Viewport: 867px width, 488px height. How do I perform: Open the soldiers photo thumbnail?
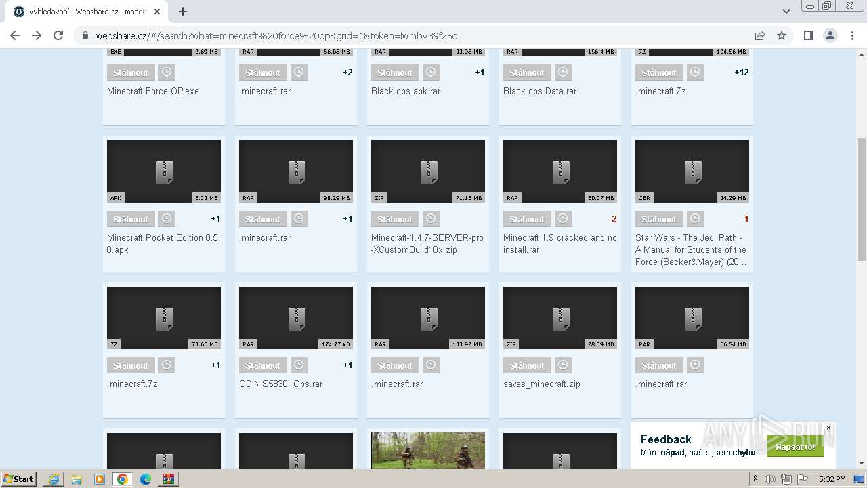pyautogui.click(x=428, y=451)
